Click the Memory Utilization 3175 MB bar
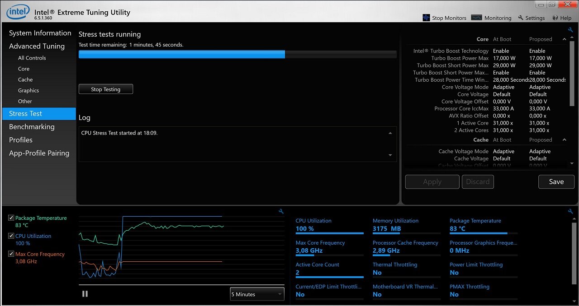The width and height of the screenshot is (579, 306). [407, 233]
